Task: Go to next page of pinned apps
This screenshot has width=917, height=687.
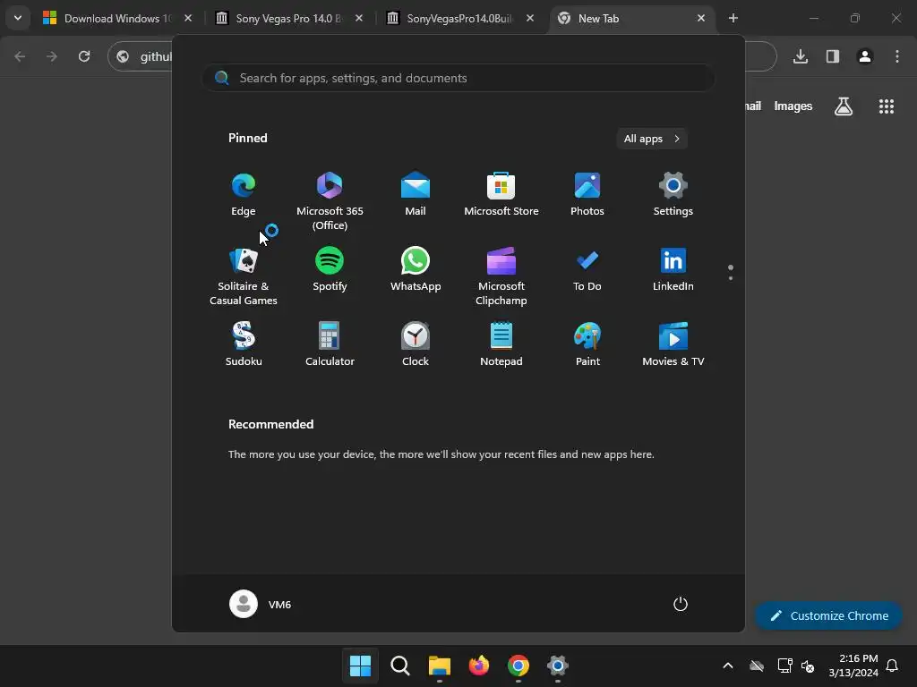Action: (x=731, y=278)
